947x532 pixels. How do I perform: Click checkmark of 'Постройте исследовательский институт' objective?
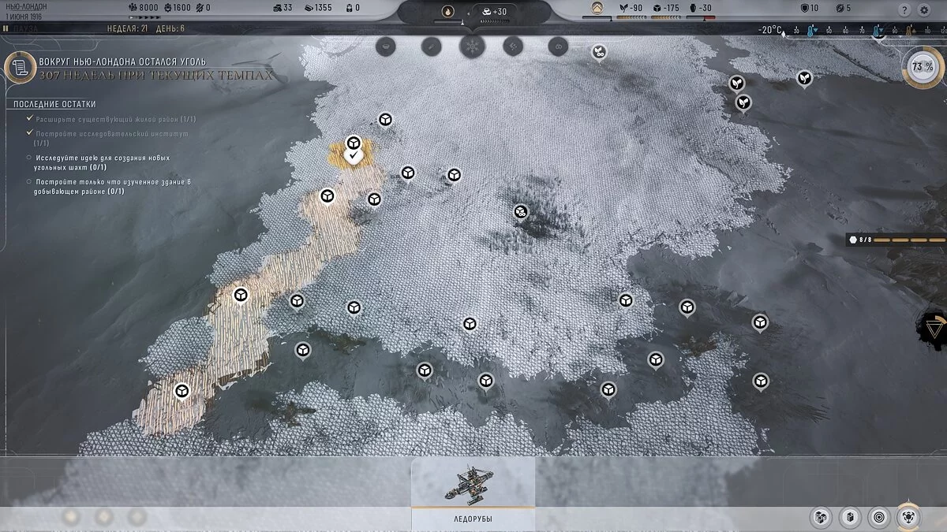coord(29,134)
